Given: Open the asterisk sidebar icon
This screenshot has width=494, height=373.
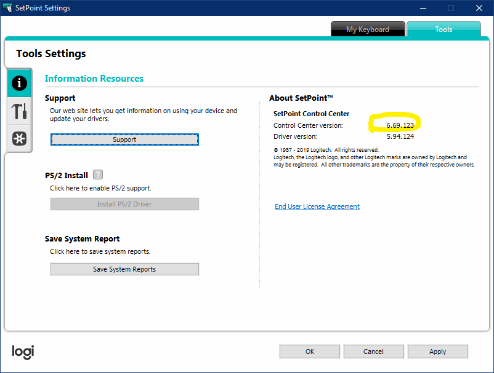Looking at the screenshot, I should tap(19, 139).
